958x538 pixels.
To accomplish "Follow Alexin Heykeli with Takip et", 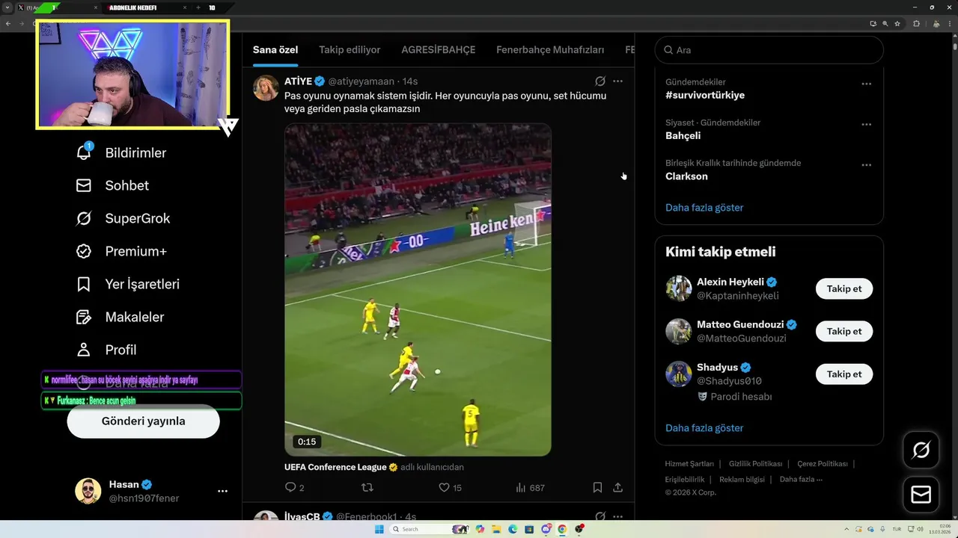I will point(844,288).
